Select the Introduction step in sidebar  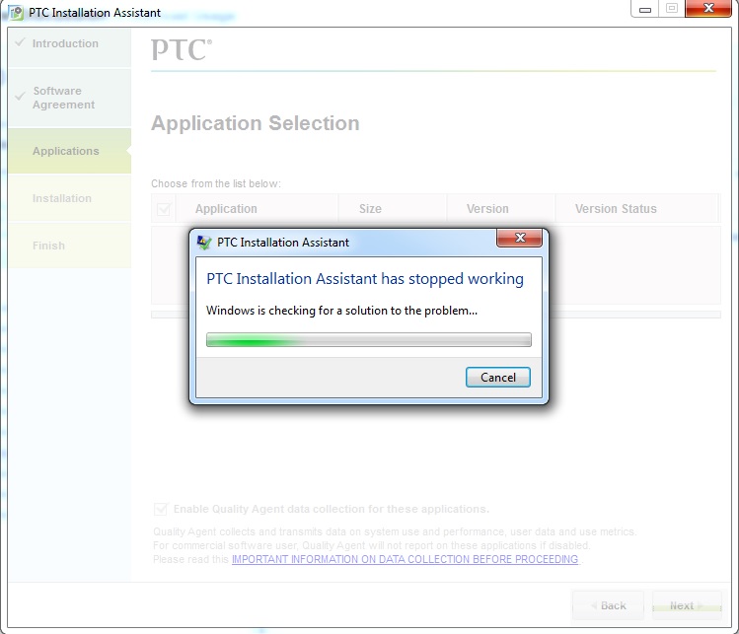(69, 46)
